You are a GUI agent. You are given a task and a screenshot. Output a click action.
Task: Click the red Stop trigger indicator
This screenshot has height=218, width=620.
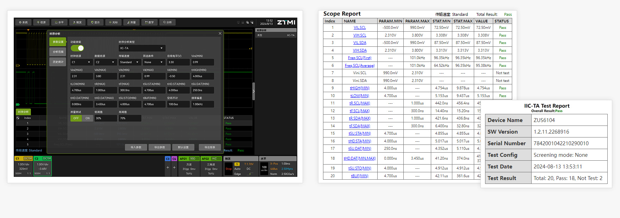[228, 169]
